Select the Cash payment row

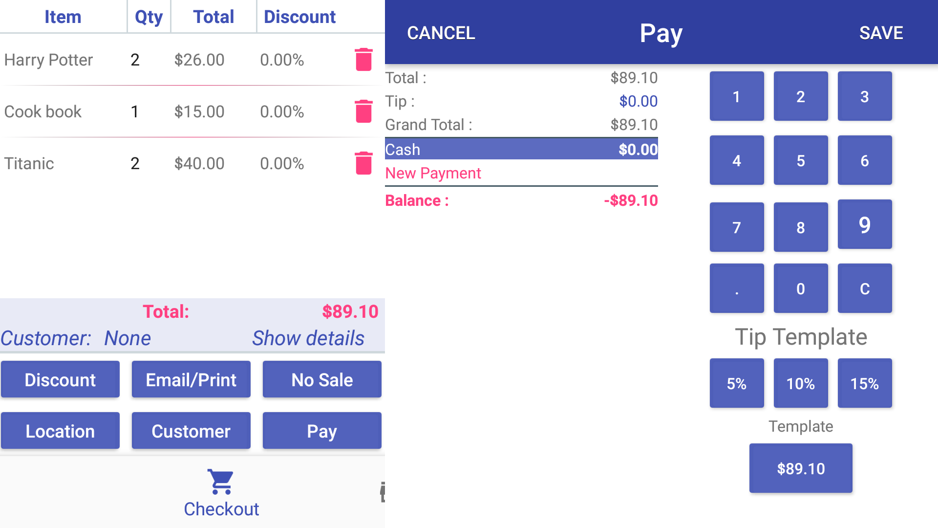coord(521,149)
